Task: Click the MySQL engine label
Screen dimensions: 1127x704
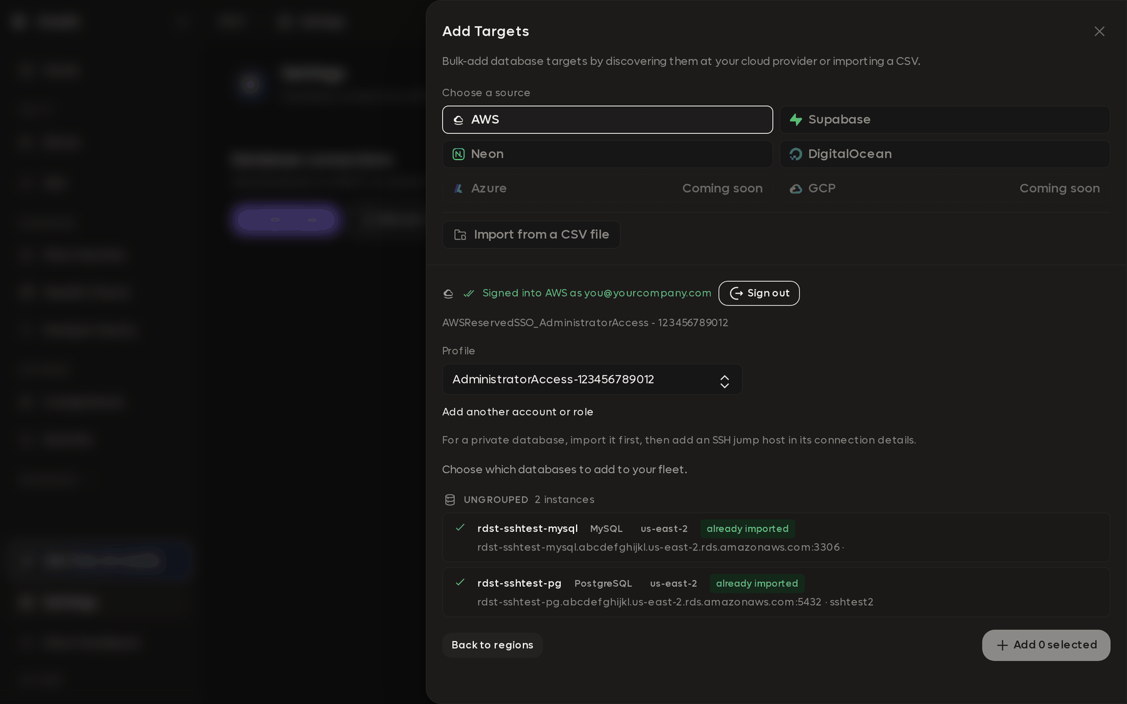Action: 606,529
